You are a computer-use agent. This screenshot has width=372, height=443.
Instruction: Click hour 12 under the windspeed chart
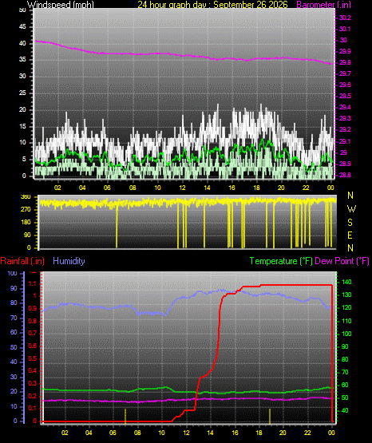click(x=182, y=188)
